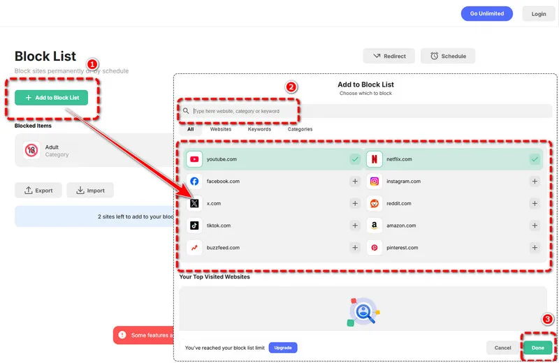559x363 pixels.
Task: Click the Reddit logo icon
Action: pos(374,203)
